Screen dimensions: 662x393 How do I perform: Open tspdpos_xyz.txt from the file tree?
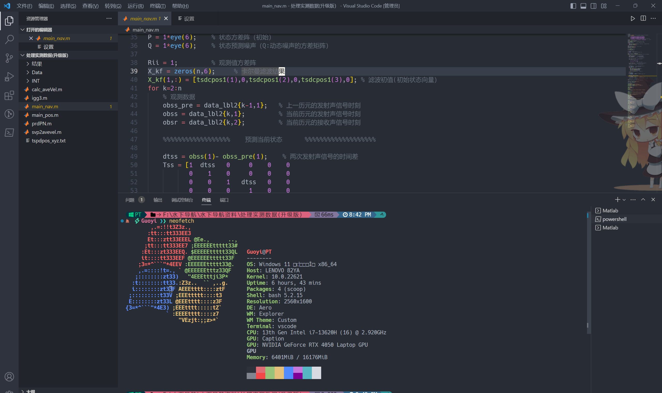pyautogui.click(x=68, y=140)
